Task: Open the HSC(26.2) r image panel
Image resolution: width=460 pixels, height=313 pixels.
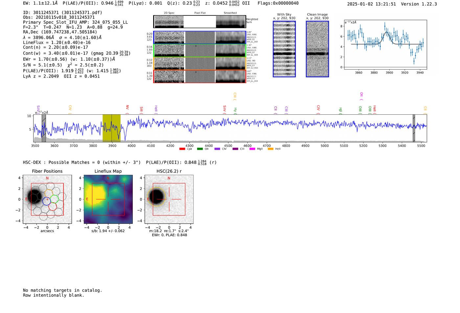Action: (169, 199)
